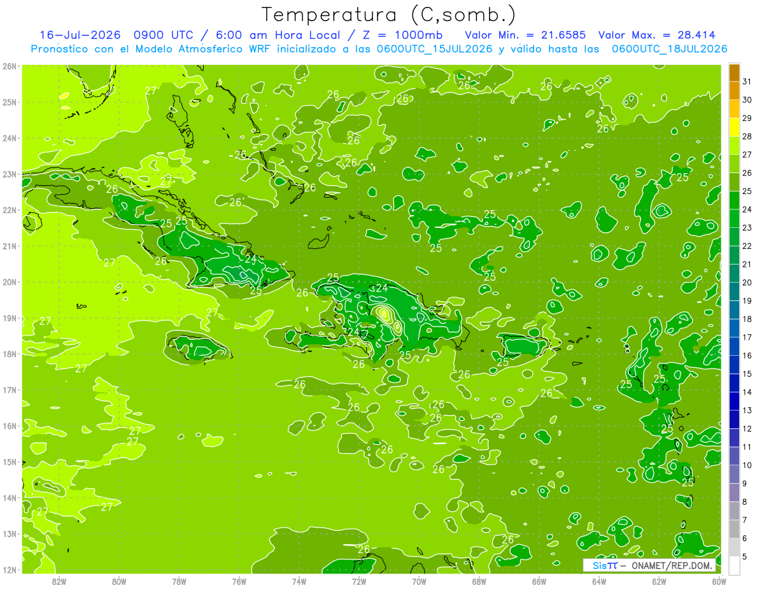Click the "Valor Min. = 21.6585" text
Screen dimensions: 764x590
click(525, 35)
